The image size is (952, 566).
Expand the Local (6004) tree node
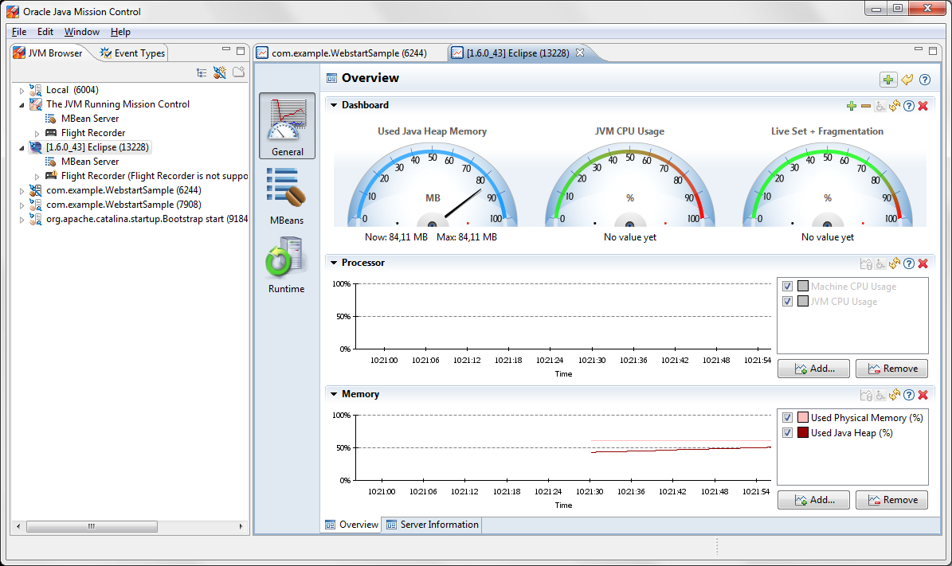(x=22, y=91)
